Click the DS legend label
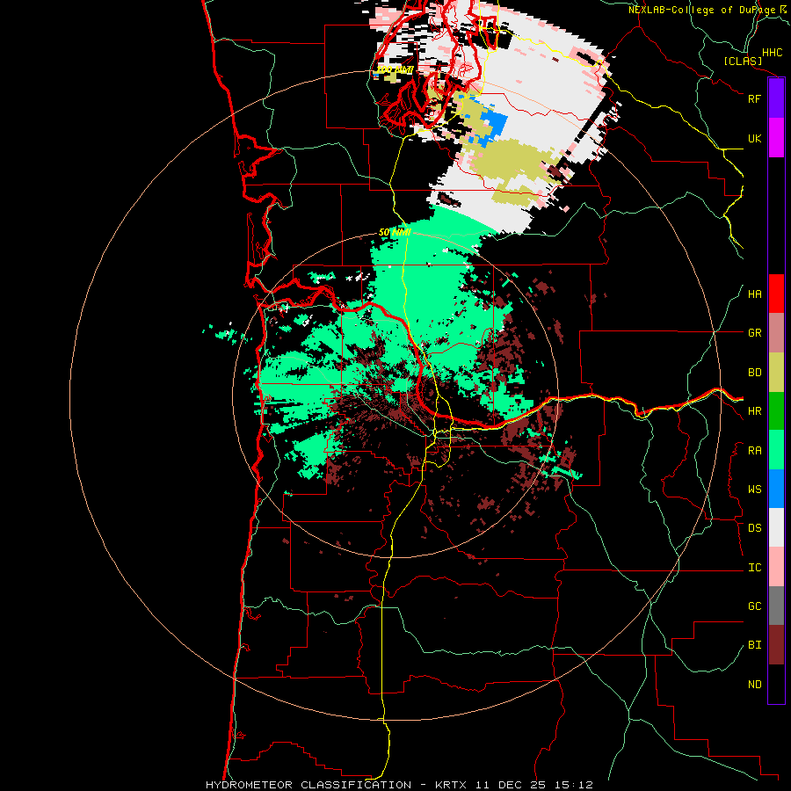Viewport: 791px width, 791px height. click(754, 528)
